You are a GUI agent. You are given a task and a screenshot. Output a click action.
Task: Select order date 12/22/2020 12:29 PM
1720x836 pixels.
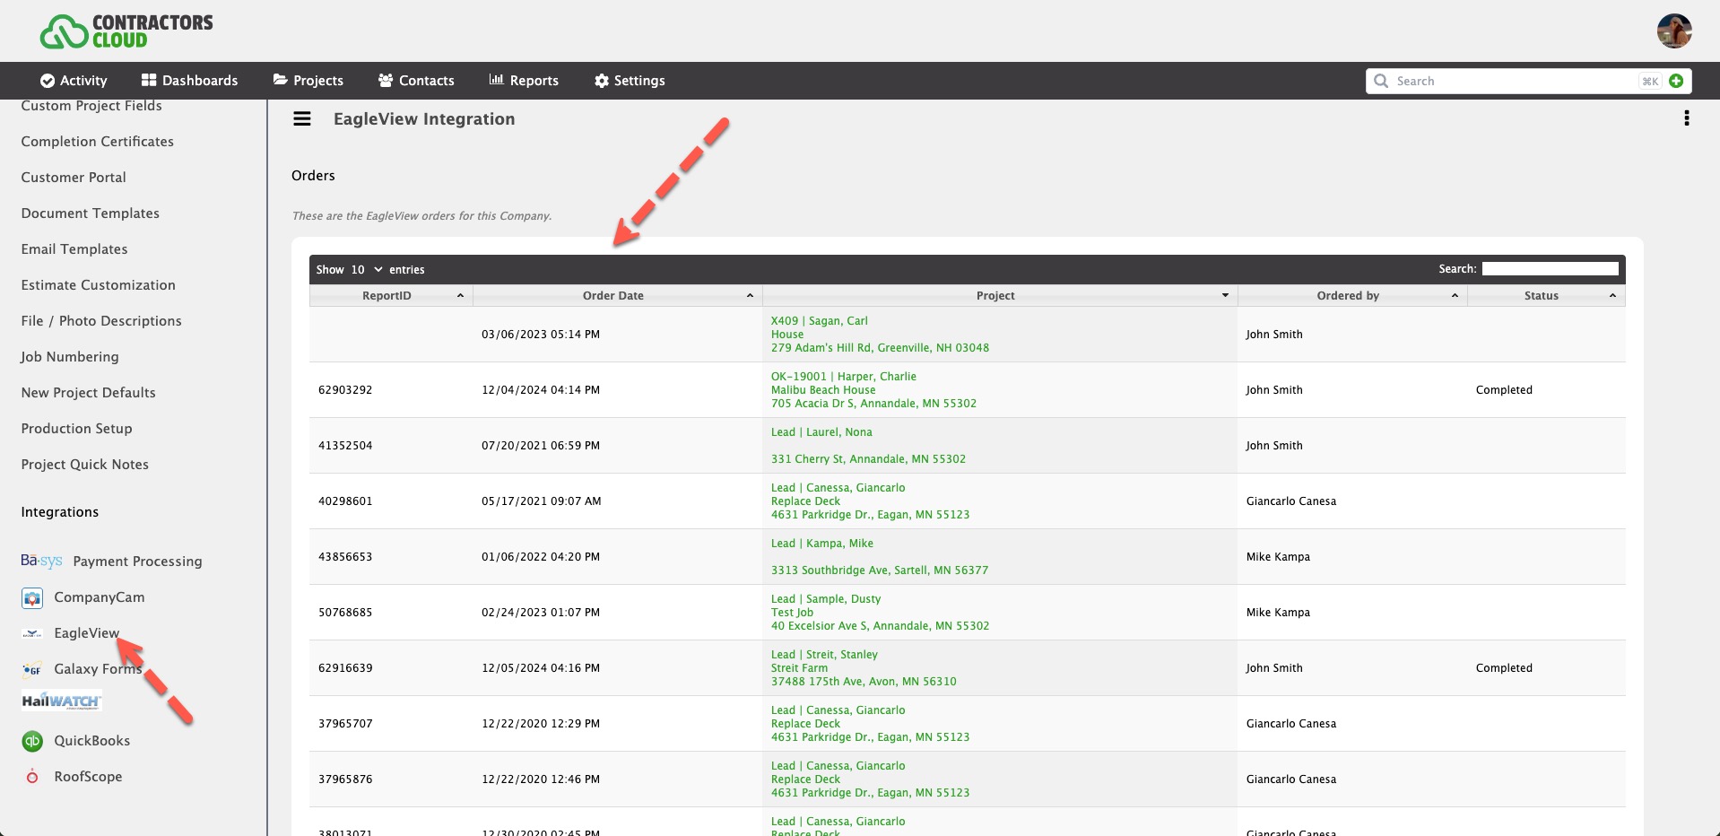tap(541, 724)
